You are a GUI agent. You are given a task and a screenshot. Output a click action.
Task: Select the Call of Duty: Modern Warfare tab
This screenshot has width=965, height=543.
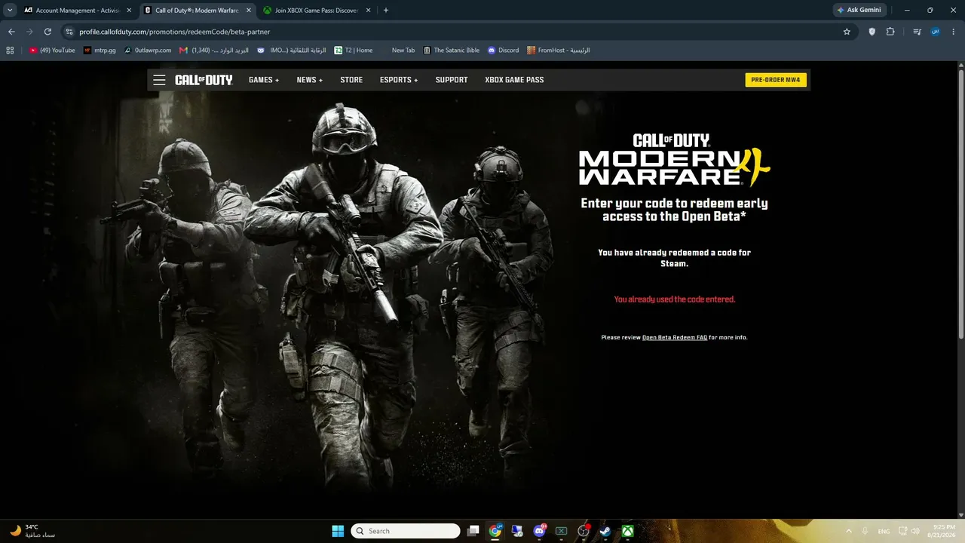tap(197, 11)
